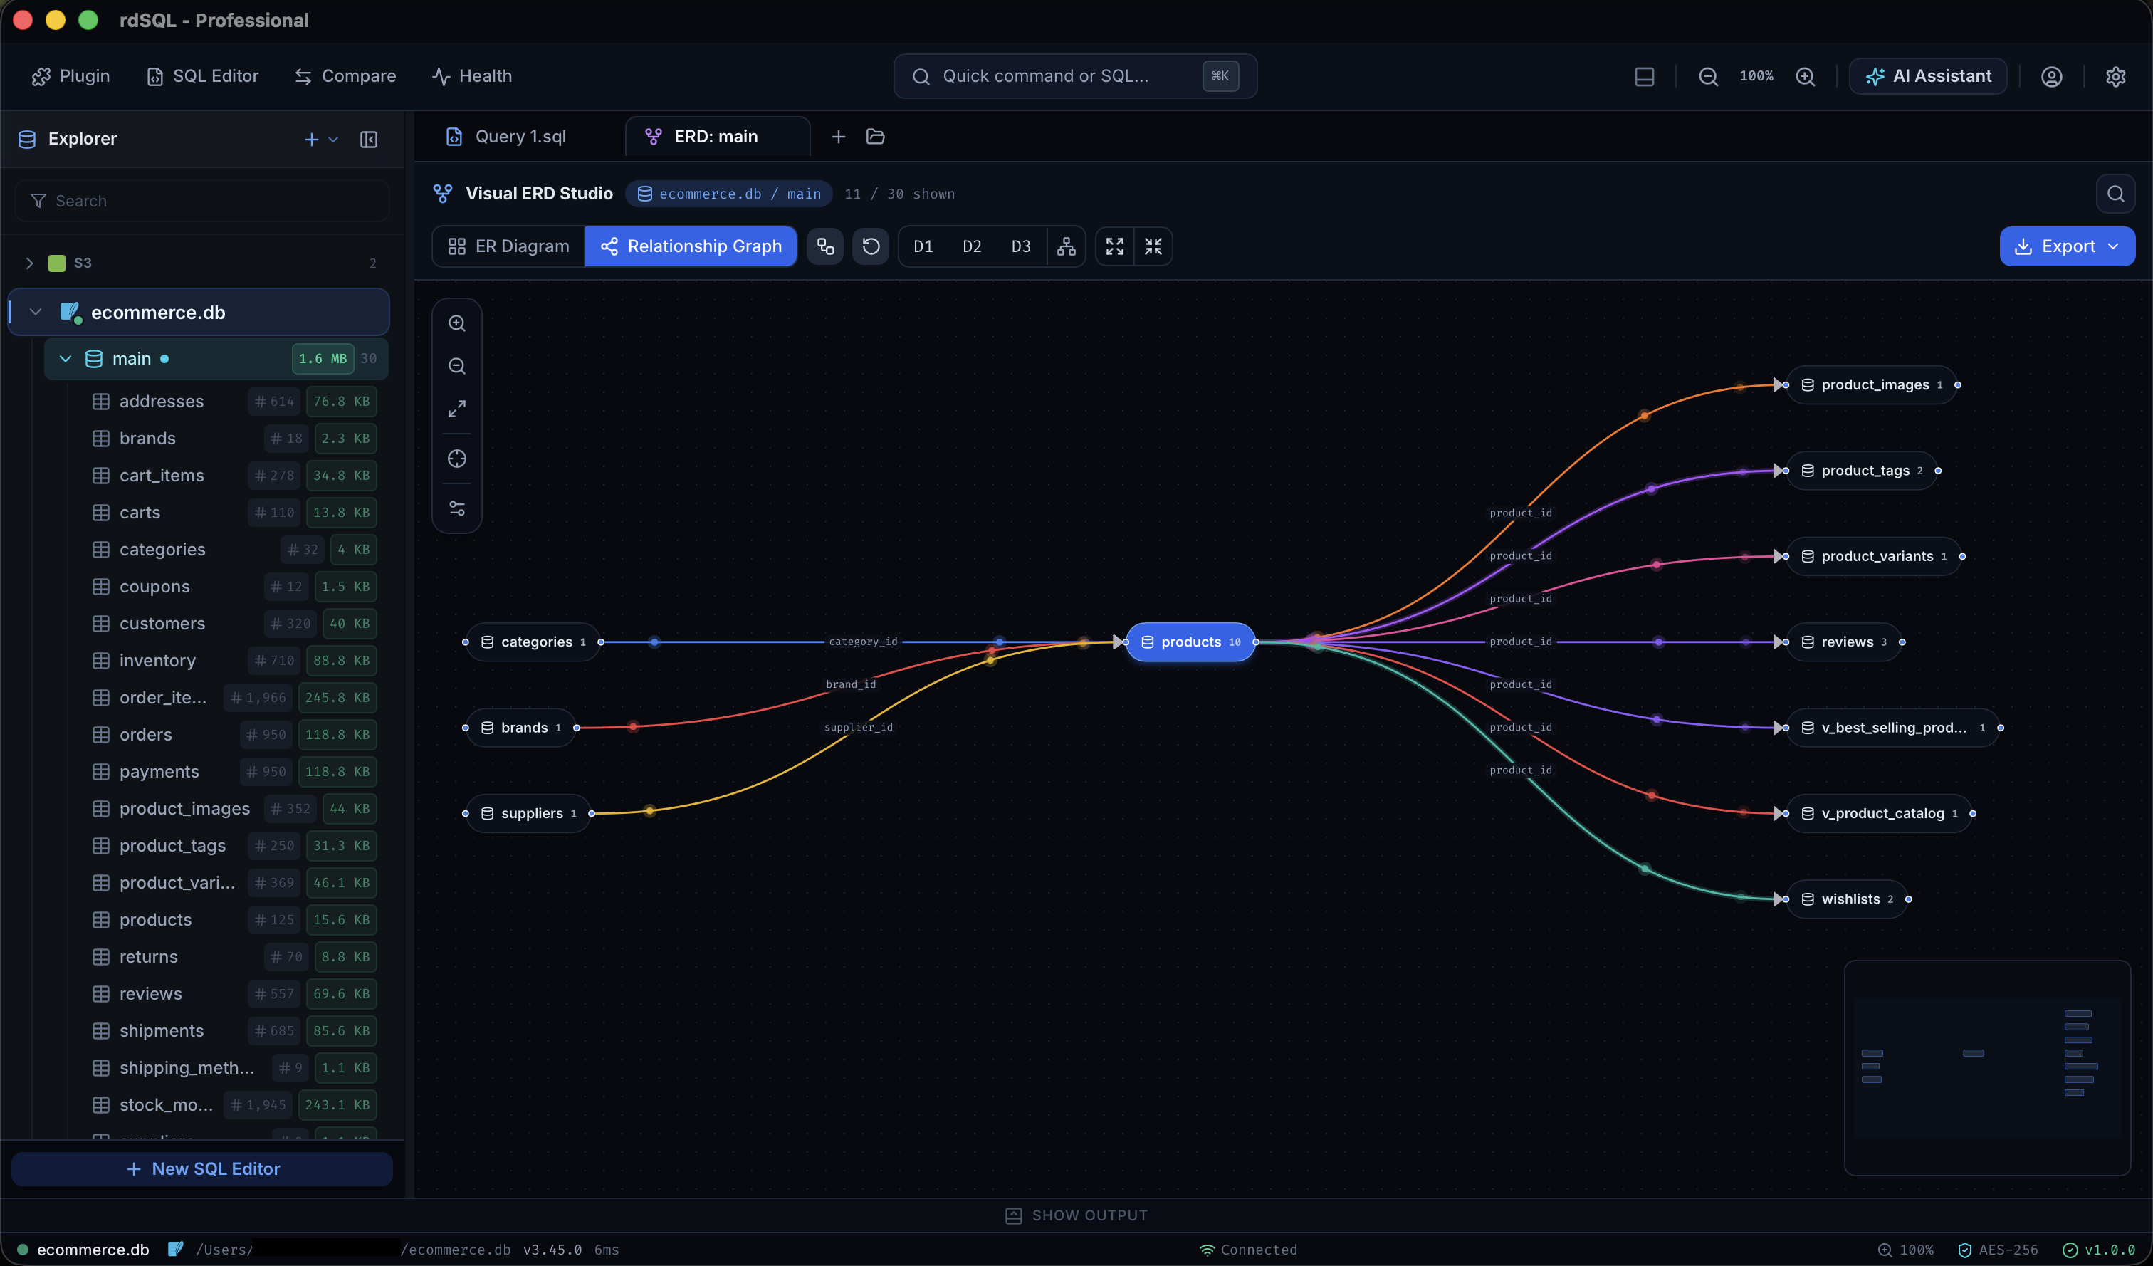Collapse all nodes icon
Viewport: 2153px width, 1266px height.
coord(1153,246)
